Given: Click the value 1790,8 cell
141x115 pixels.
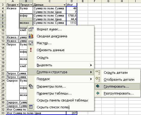Looking at the screenshot, I should (72, 16).
